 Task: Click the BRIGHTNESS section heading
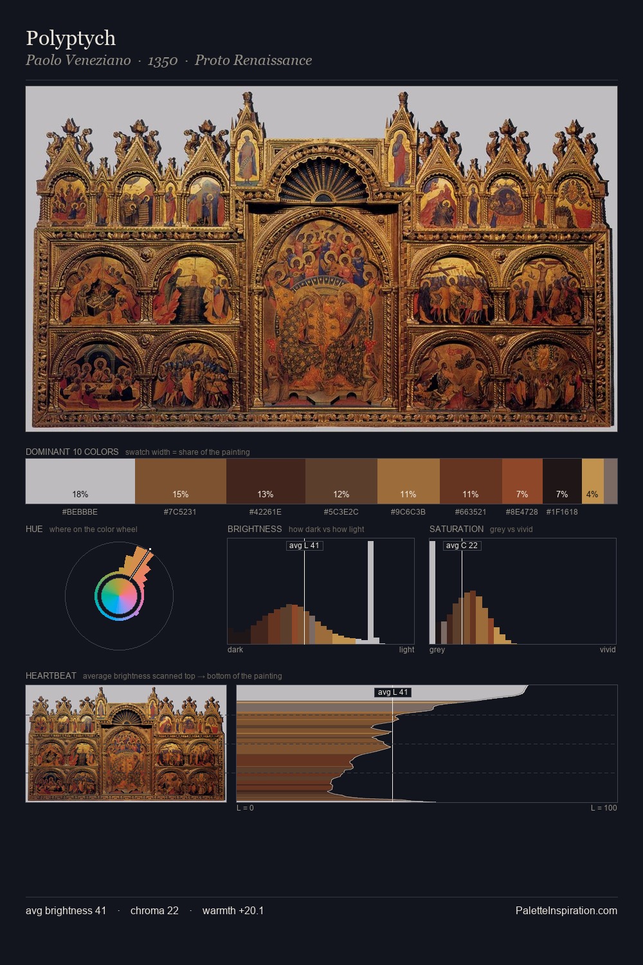[x=255, y=529]
